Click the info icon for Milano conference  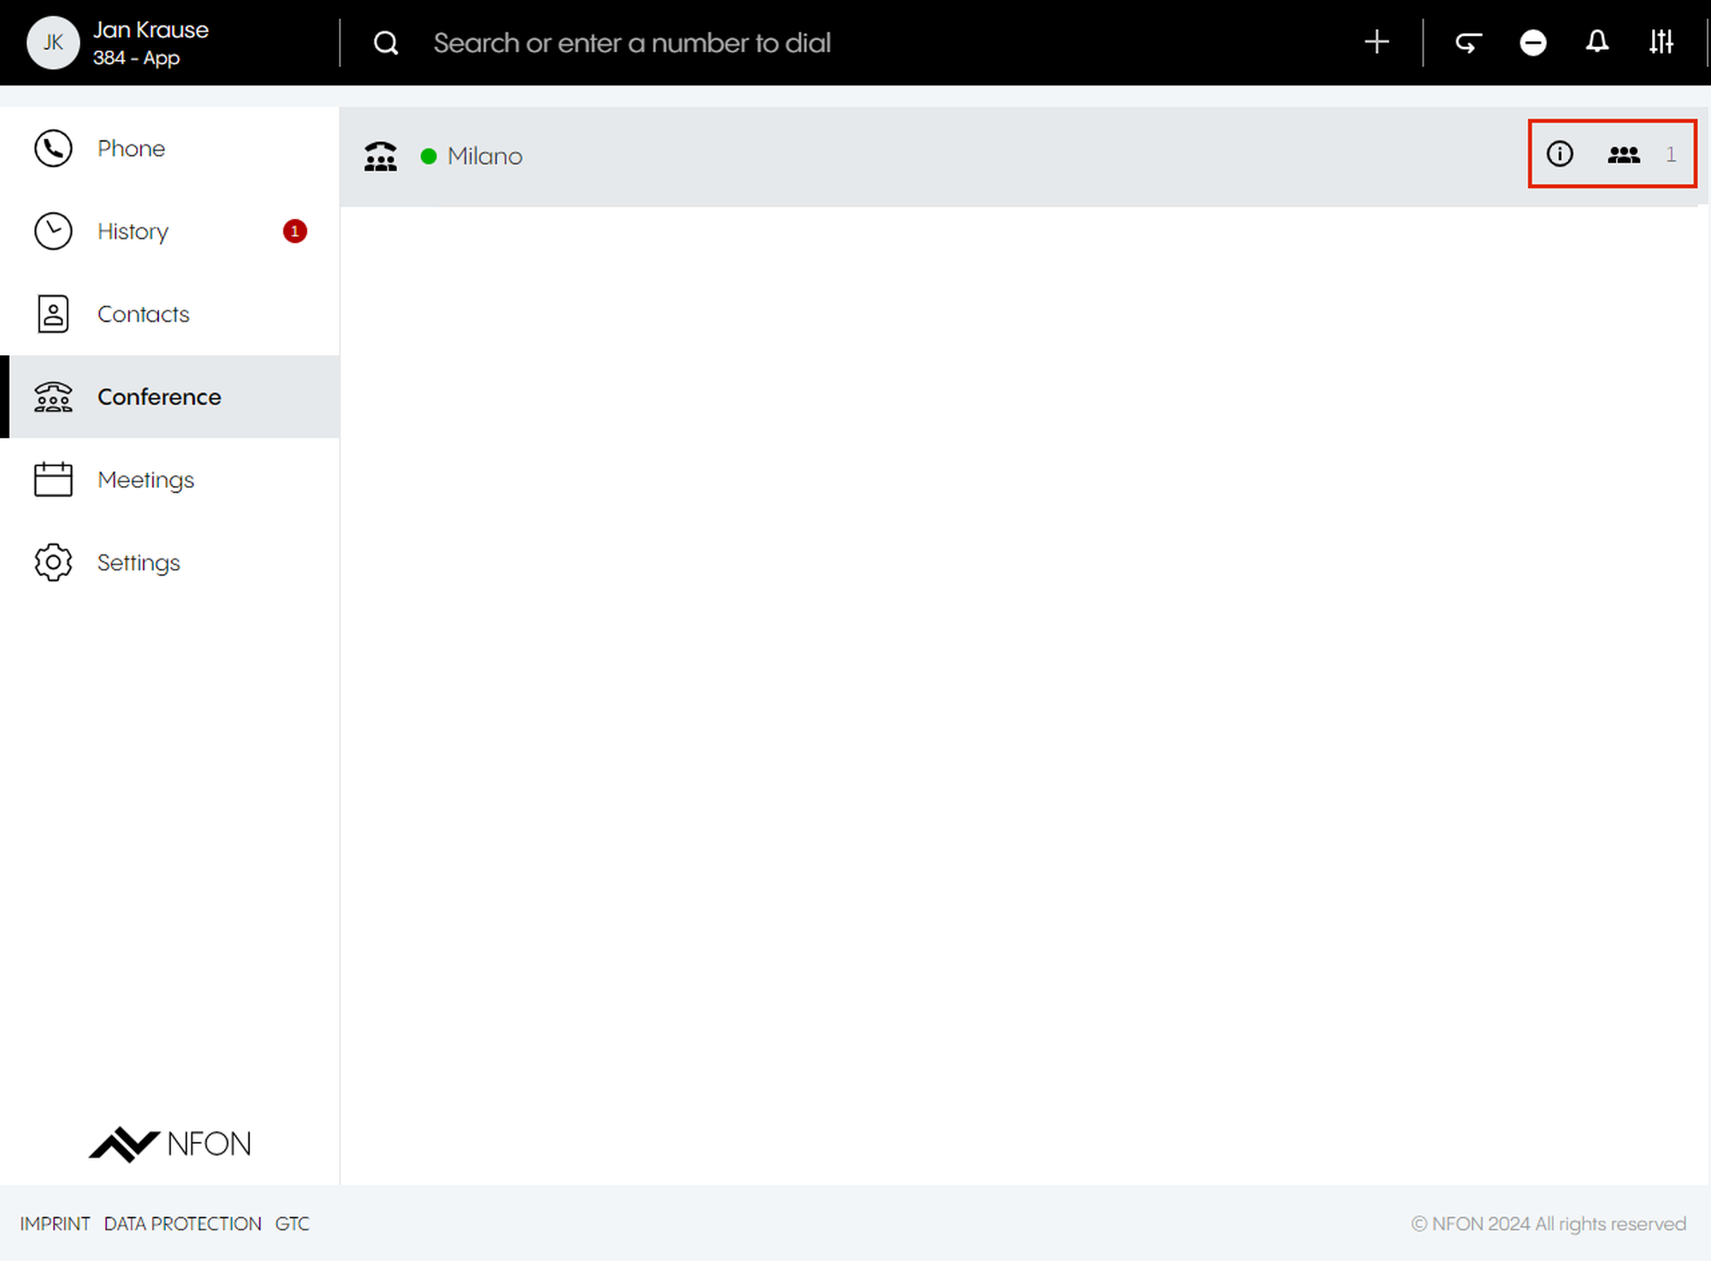1560,154
